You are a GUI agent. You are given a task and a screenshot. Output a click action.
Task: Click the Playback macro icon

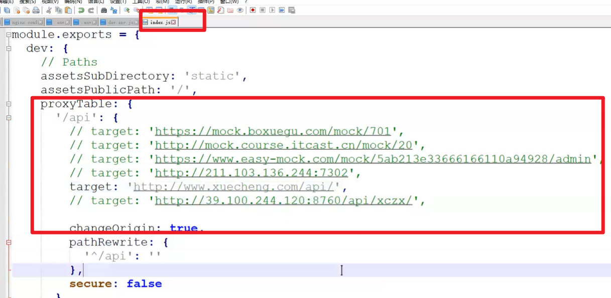coord(272,10)
